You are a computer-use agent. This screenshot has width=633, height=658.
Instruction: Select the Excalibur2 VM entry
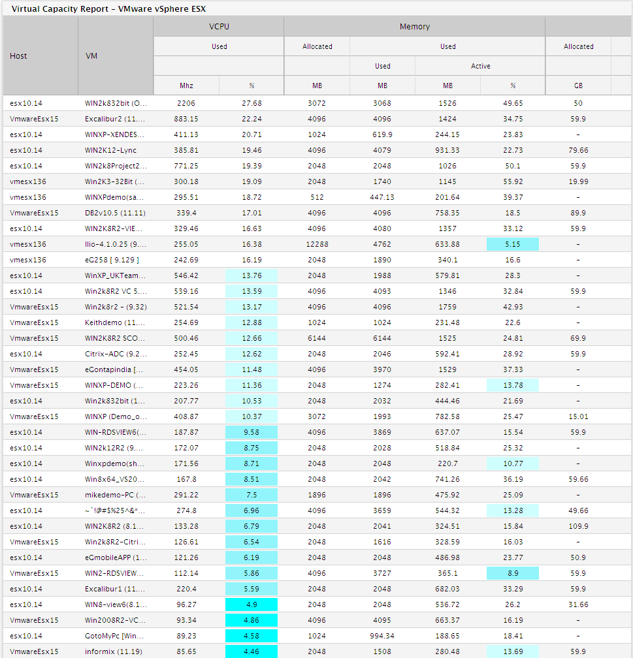[115, 119]
